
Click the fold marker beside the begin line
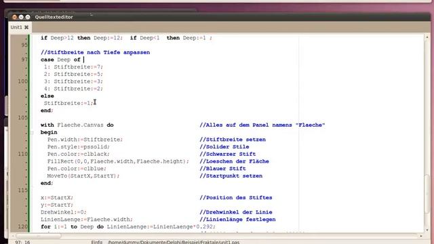click(32, 133)
